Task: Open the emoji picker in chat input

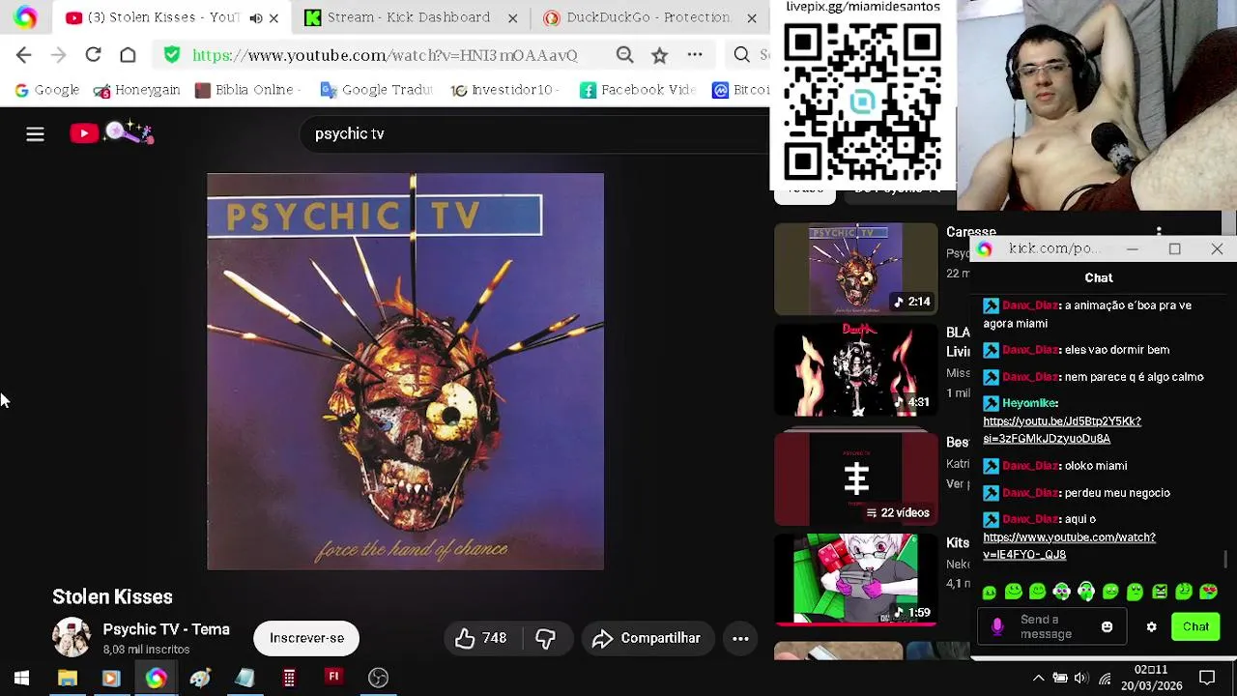Action: point(1107,627)
